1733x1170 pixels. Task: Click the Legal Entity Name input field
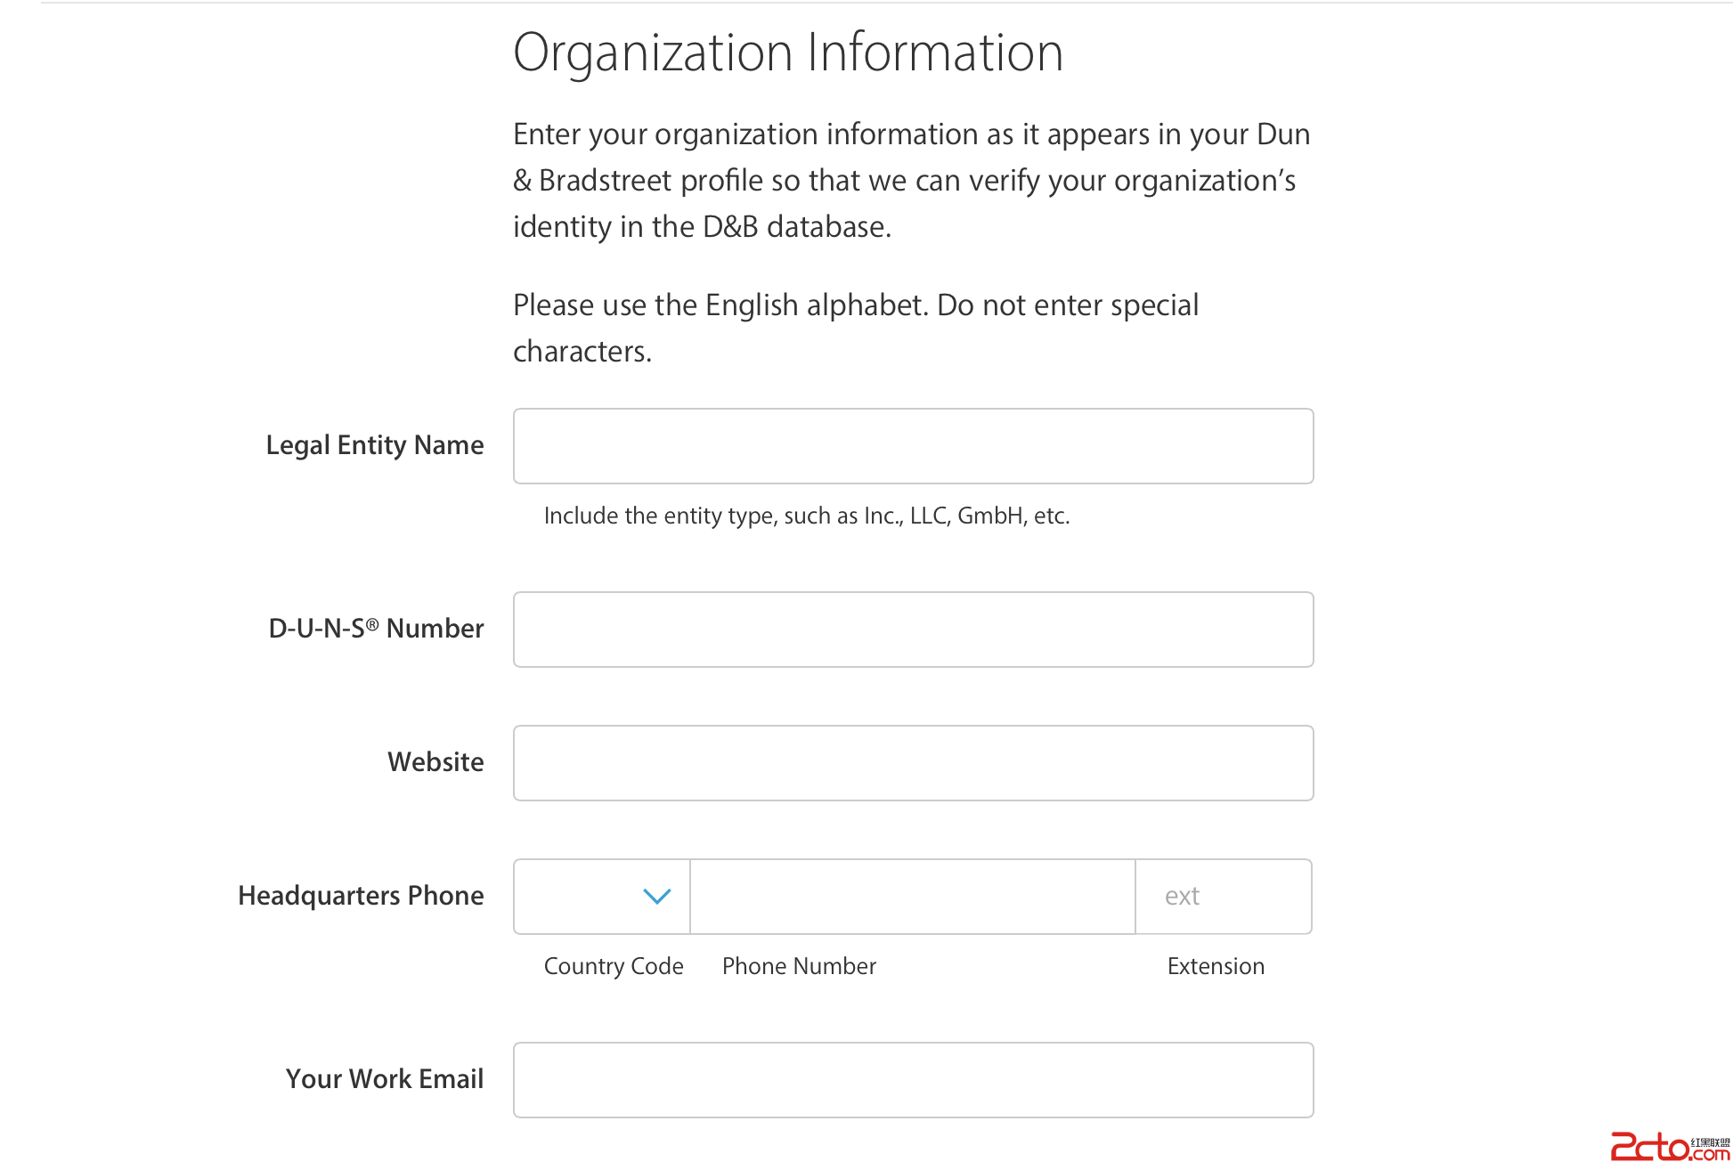point(913,446)
